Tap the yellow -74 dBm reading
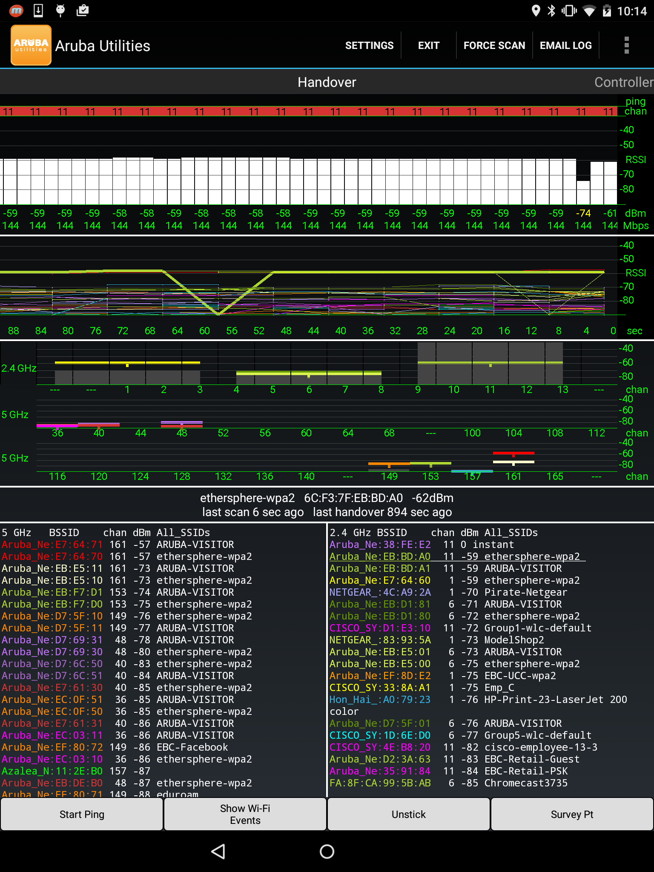The width and height of the screenshot is (654, 872). click(x=583, y=213)
